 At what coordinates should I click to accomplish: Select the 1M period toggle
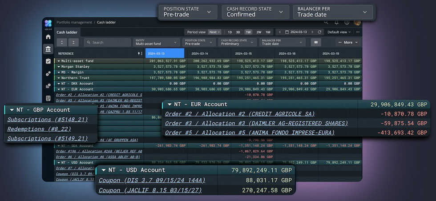(268, 32)
